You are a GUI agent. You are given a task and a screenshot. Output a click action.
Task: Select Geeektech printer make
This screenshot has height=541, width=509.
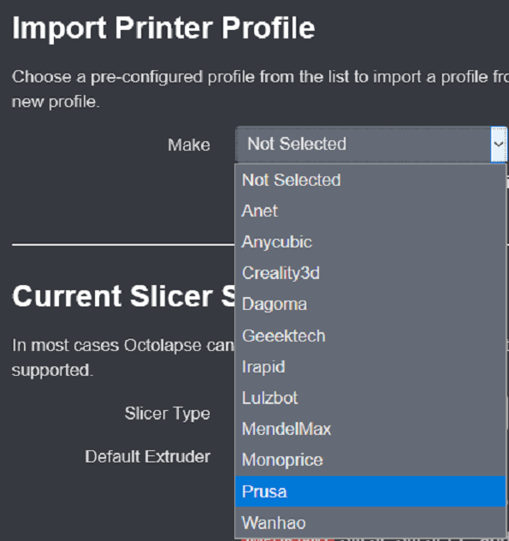click(x=370, y=336)
